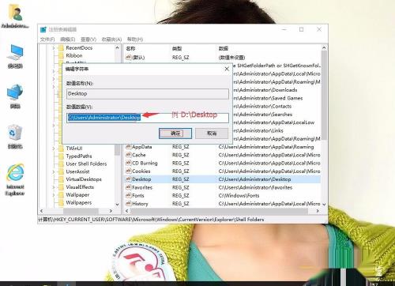Click the RecentDocs folder icon in tree
The image size is (395, 286).
coord(61,47)
